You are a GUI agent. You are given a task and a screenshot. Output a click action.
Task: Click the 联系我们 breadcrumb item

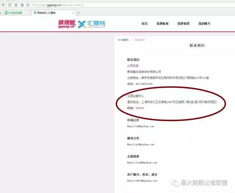pos(140,40)
